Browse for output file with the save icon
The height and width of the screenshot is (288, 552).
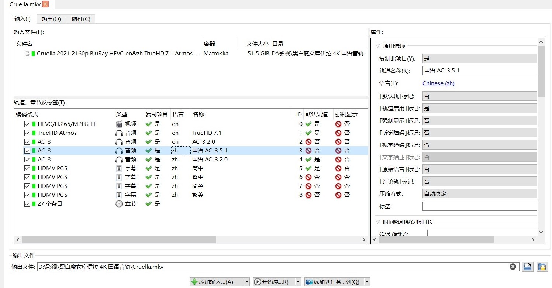click(527, 267)
